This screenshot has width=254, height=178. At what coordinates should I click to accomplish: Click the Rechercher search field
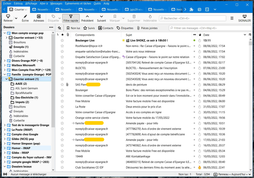point(192,18)
